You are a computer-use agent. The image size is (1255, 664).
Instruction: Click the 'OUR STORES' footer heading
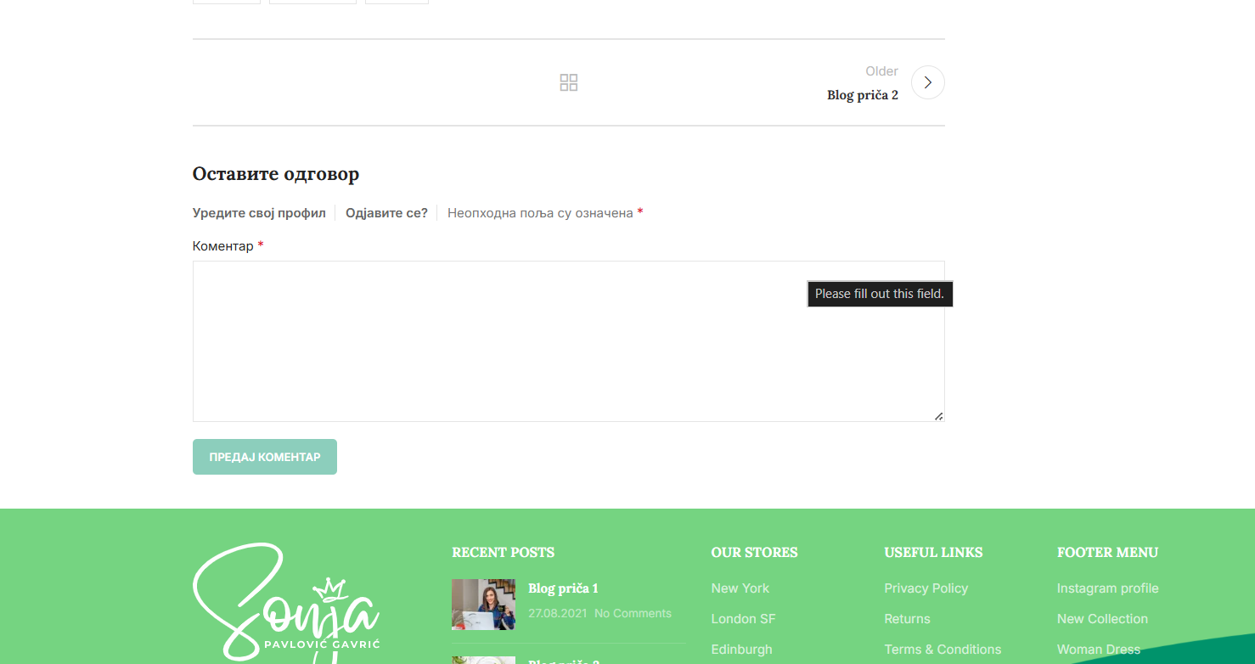pos(755,553)
